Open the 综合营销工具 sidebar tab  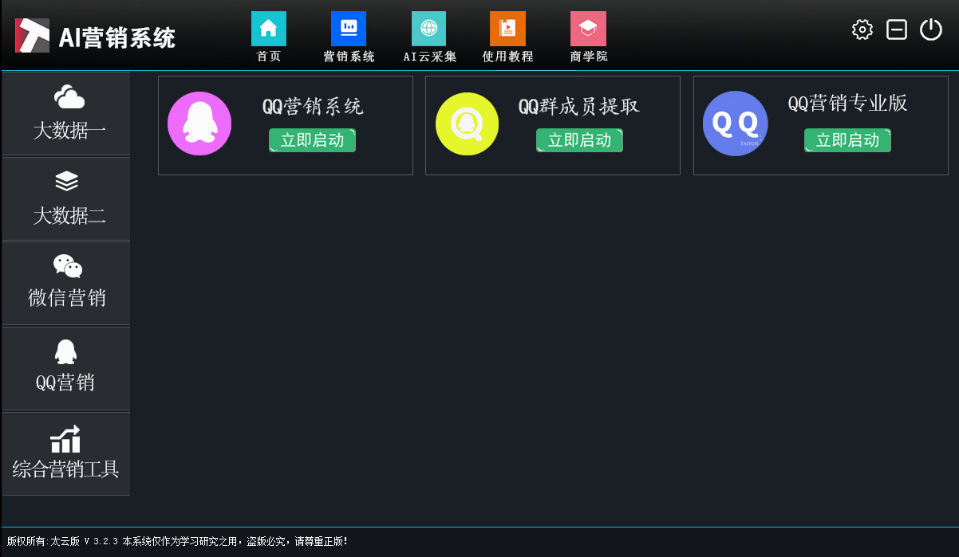click(x=66, y=453)
